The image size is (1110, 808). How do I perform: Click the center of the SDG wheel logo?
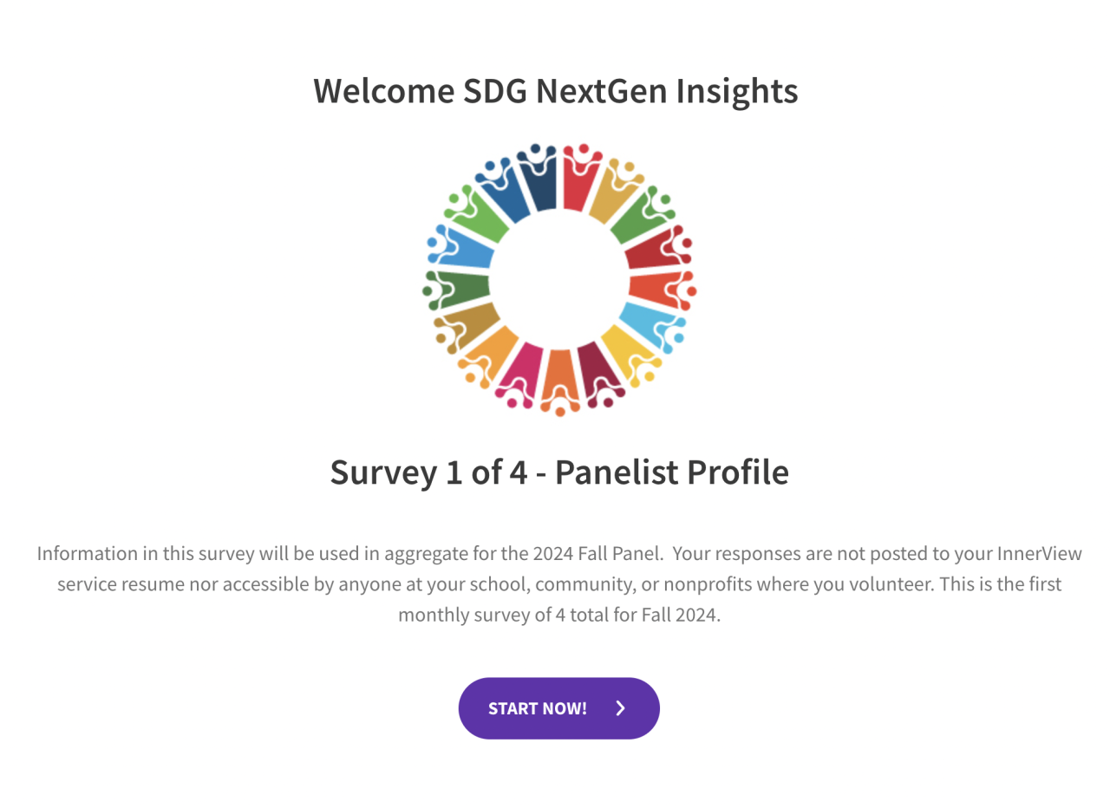[x=559, y=279]
